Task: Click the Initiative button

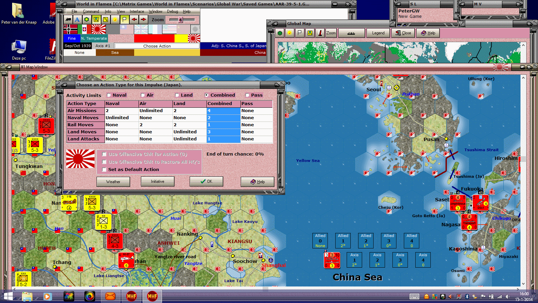Action: (x=158, y=181)
